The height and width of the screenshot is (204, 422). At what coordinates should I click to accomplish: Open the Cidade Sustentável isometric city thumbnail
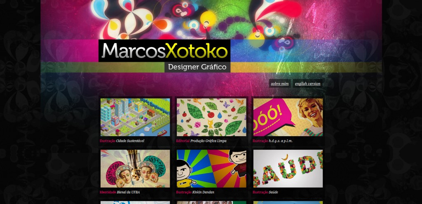[135, 117]
